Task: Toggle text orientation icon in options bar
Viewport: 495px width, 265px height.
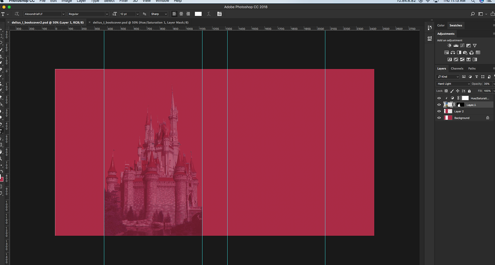Action: pyautogui.click(x=17, y=14)
